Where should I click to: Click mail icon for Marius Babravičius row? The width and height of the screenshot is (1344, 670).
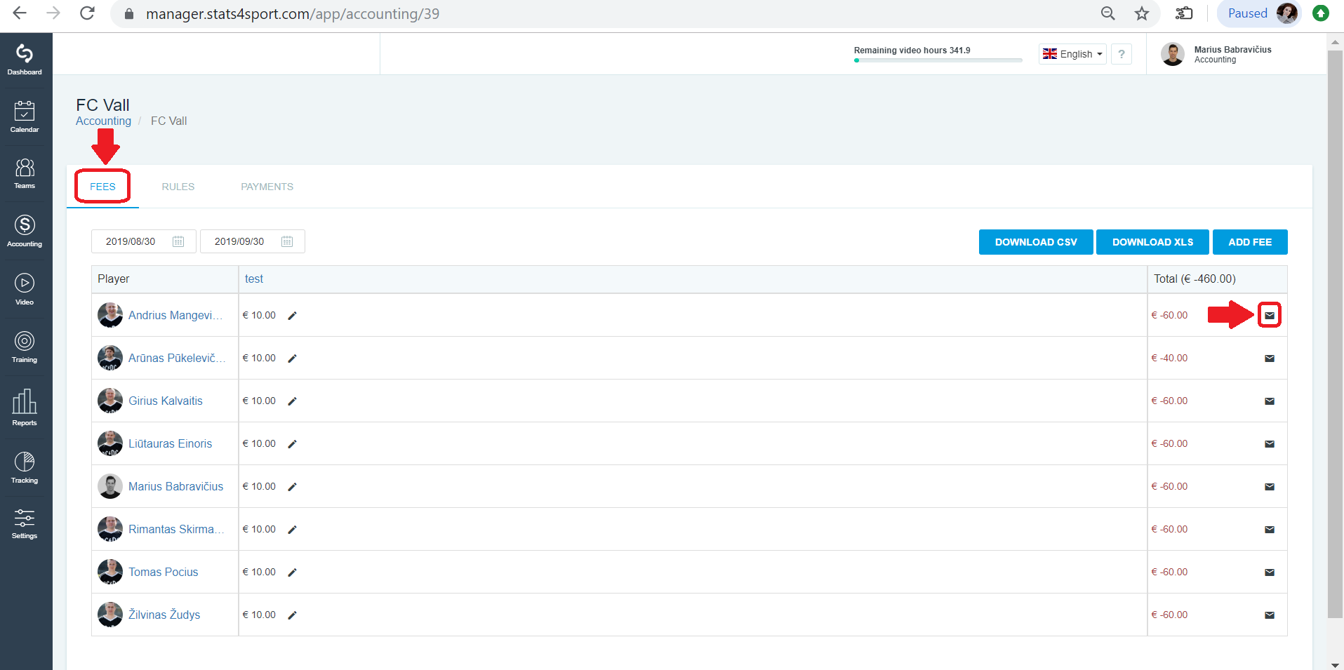click(x=1270, y=487)
